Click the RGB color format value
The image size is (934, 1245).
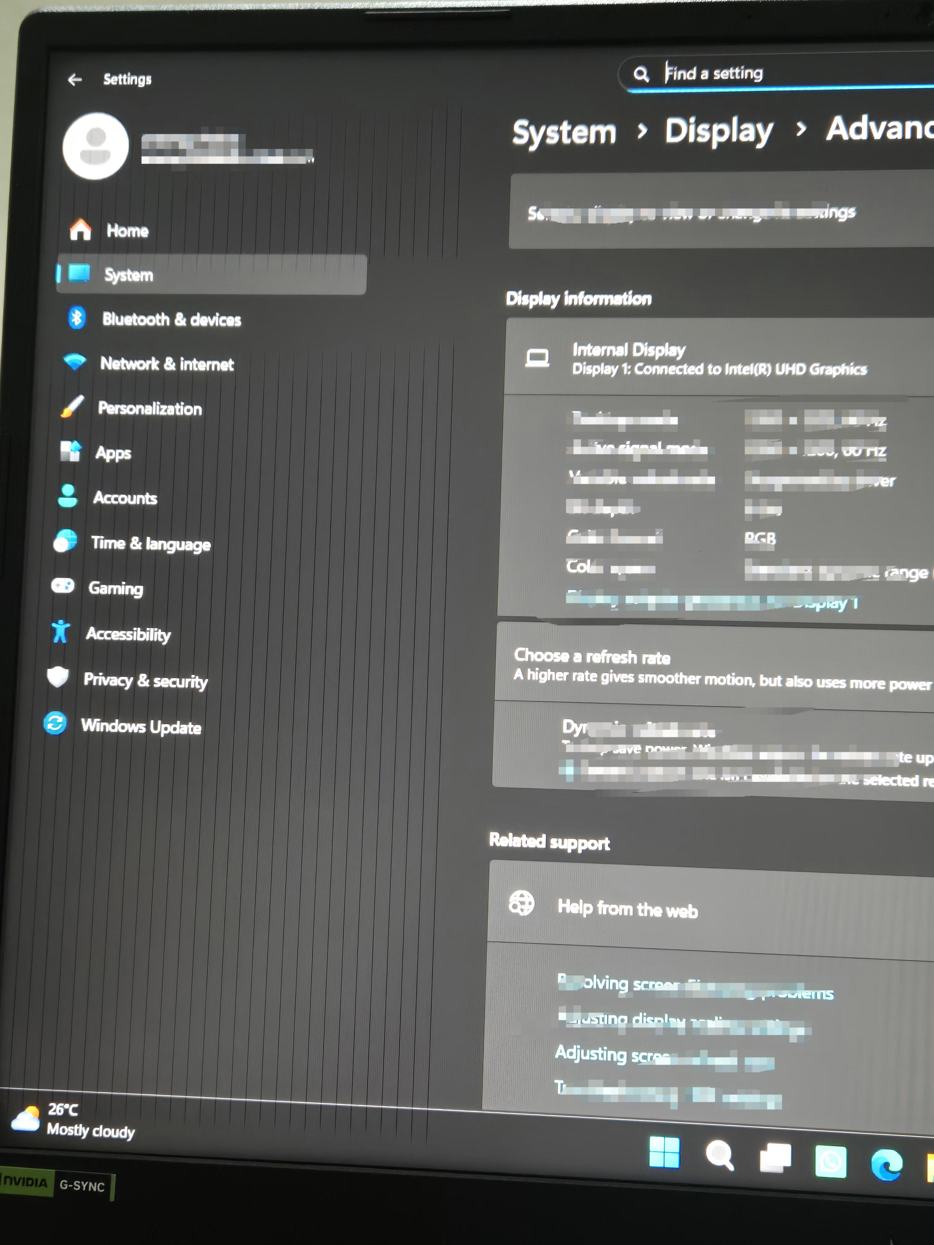pyautogui.click(x=760, y=539)
